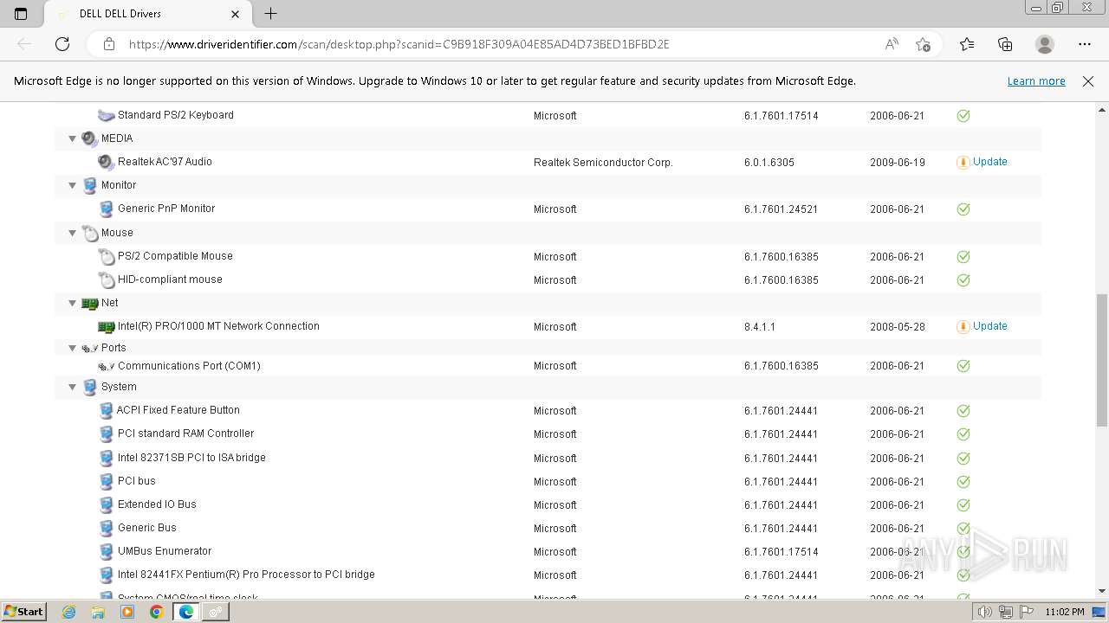Click the Standard PS/2 Keyboard icon
Image resolution: width=1109 pixels, height=623 pixels.
(x=106, y=115)
